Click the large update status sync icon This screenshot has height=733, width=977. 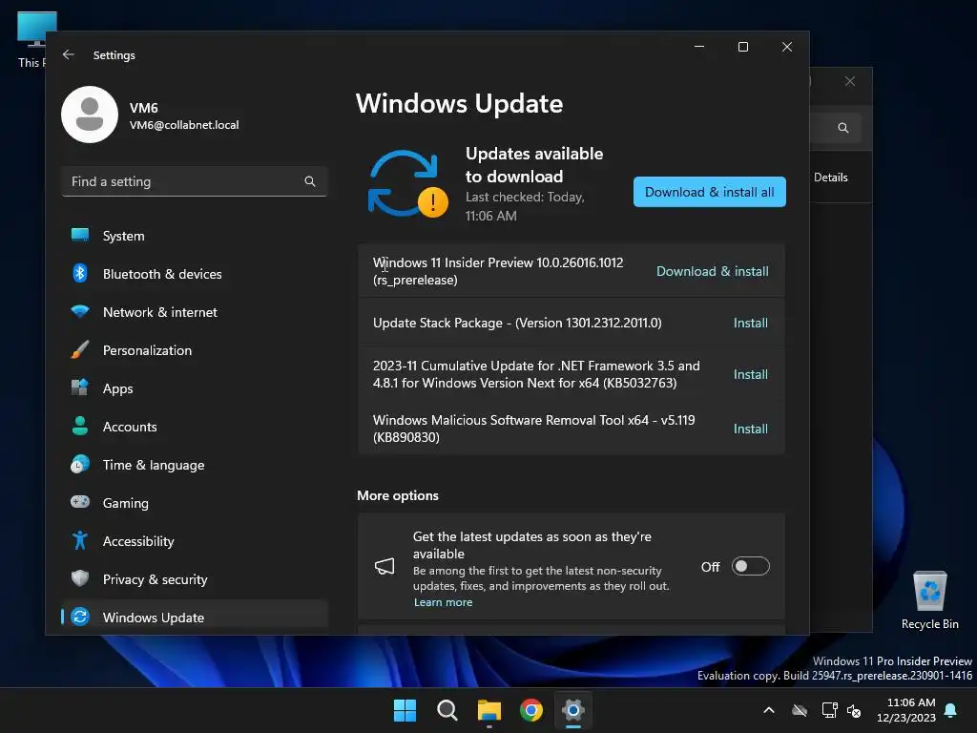click(x=407, y=183)
